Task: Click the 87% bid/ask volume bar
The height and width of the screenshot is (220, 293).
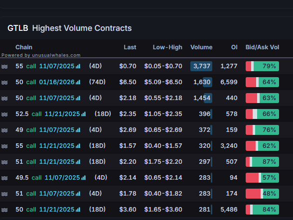Action: pos(262,162)
